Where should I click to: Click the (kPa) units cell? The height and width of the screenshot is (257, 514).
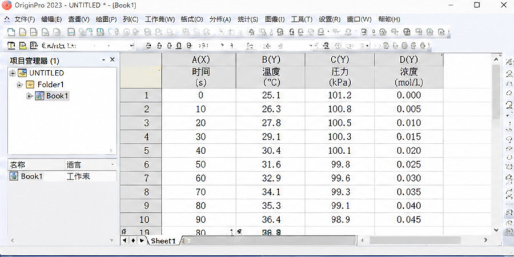coord(340,83)
